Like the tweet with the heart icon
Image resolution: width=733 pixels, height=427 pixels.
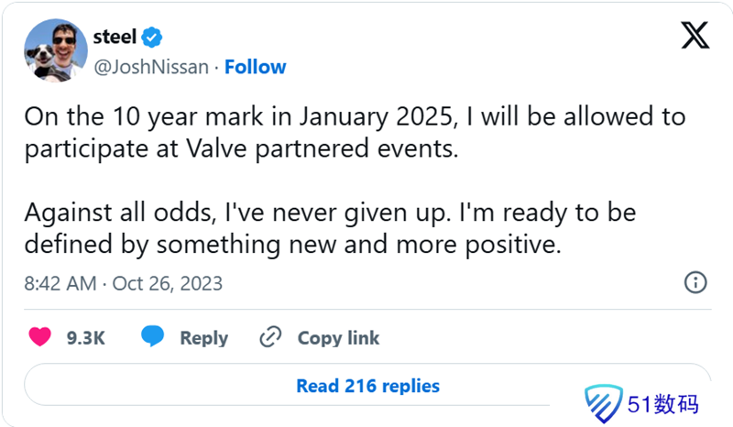(x=39, y=337)
